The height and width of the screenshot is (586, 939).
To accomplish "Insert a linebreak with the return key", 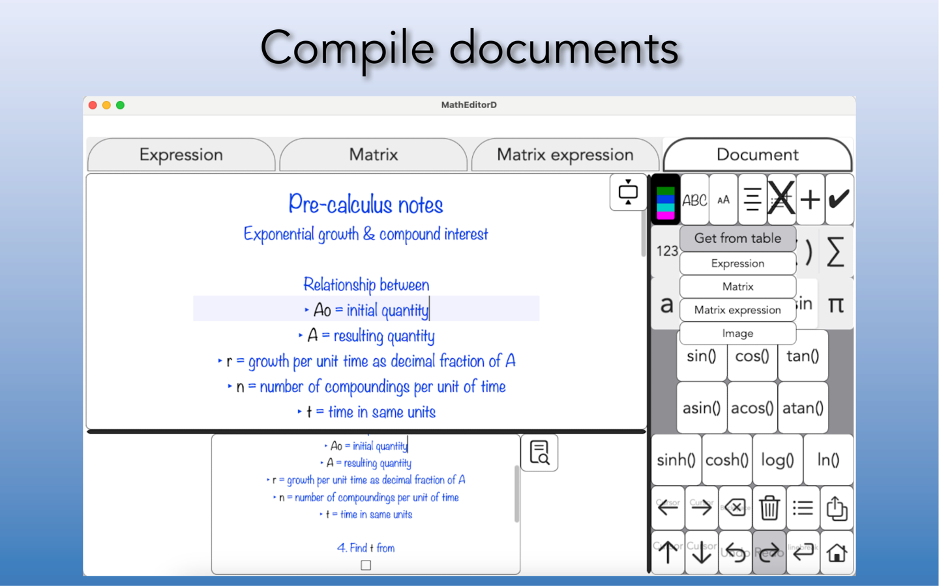I will (803, 553).
